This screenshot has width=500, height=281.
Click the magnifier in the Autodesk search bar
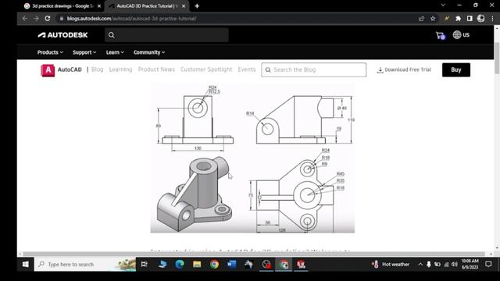coord(111,35)
